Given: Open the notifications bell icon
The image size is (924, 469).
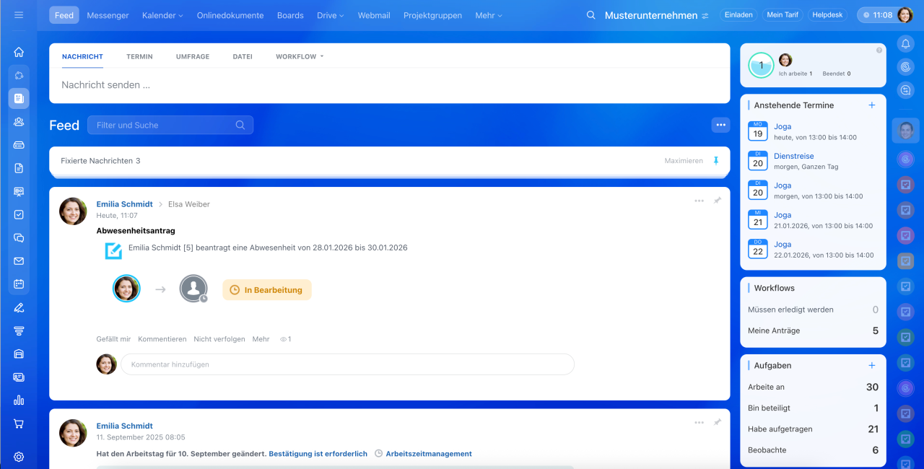Looking at the screenshot, I should [905, 44].
